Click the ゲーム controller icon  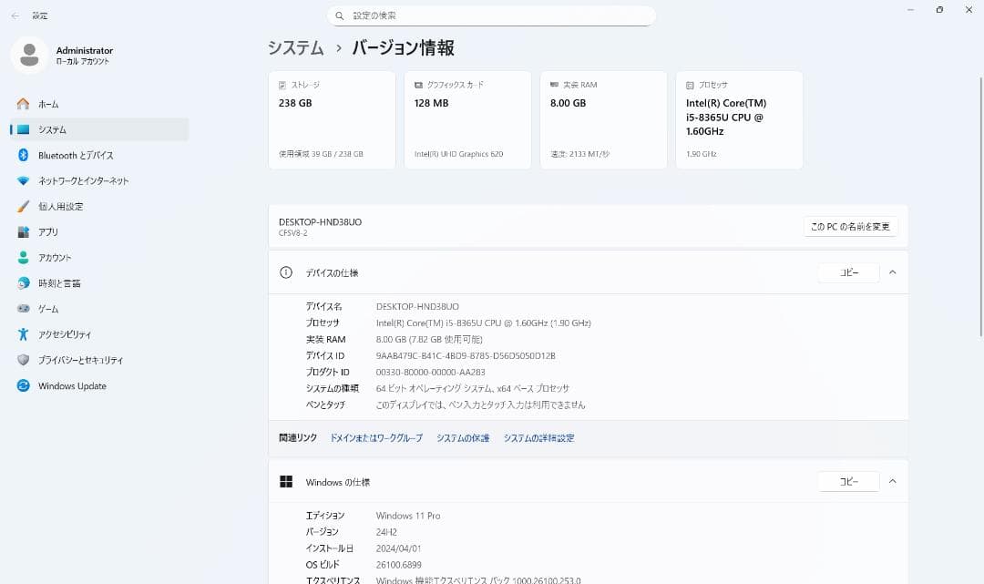[23, 309]
